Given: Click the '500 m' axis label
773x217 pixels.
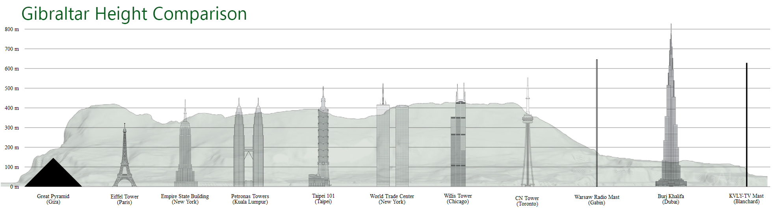Looking at the screenshot, I should point(12,88).
